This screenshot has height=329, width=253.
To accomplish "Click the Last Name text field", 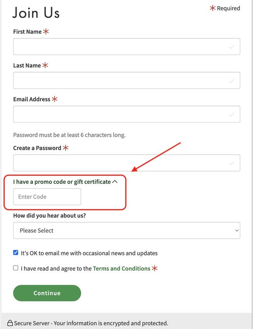I will (x=120, y=80).
